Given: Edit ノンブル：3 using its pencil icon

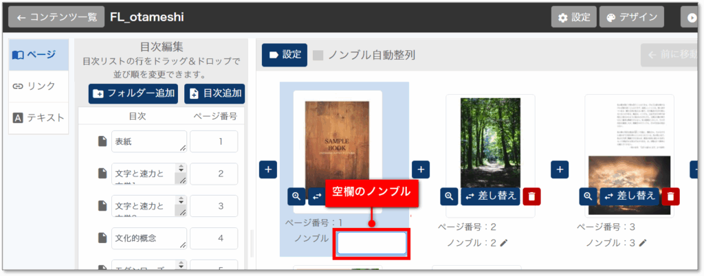Looking at the screenshot, I should tap(643, 242).
